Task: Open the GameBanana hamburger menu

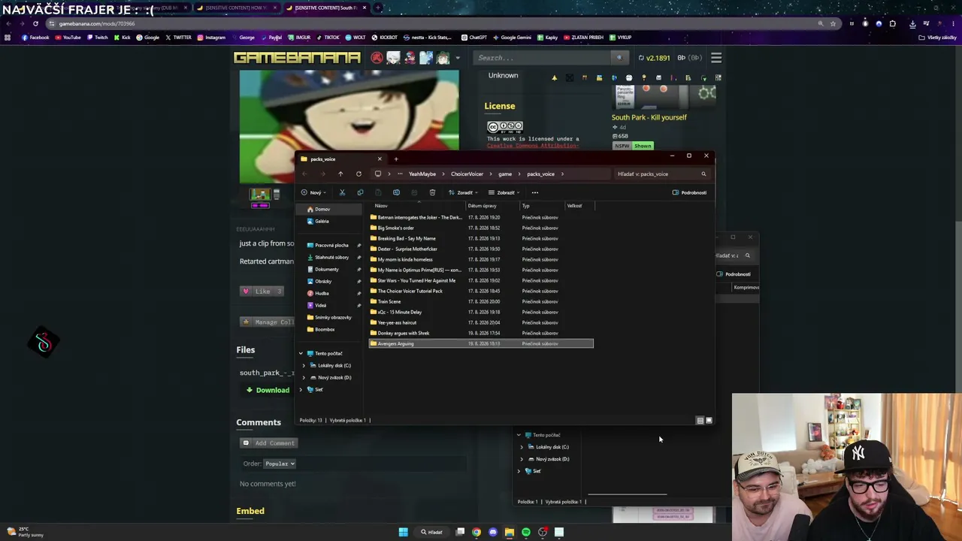Action: tap(716, 58)
